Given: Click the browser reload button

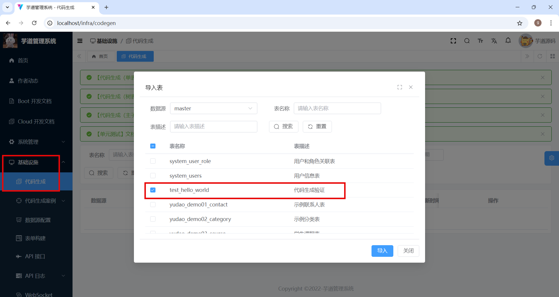Looking at the screenshot, I should pyautogui.click(x=34, y=23).
